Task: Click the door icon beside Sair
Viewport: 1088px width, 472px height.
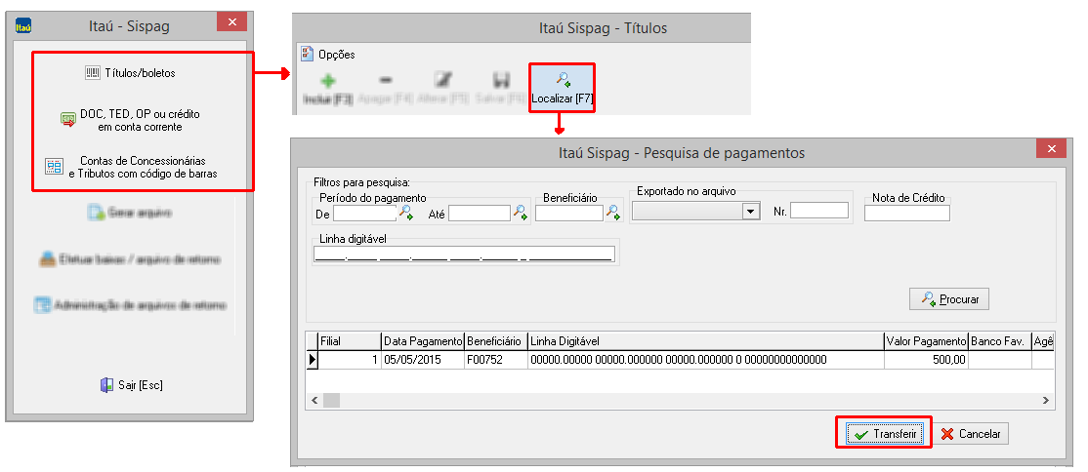Action: (106, 385)
